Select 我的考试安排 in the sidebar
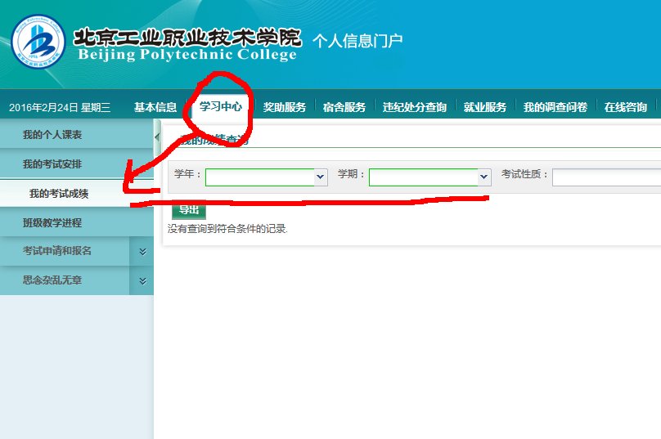Image resolution: width=661 pixels, height=439 pixels. pyautogui.click(x=77, y=164)
